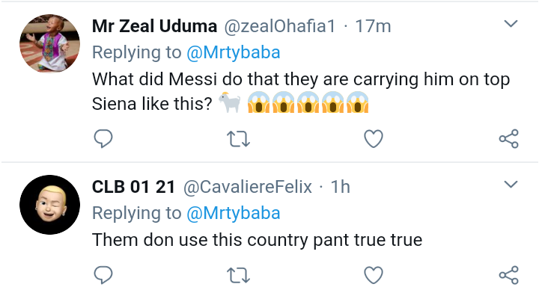Open Mr Zeal Uduma display name
The height and width of the screenshot is (293, 539).
(154, 26)
